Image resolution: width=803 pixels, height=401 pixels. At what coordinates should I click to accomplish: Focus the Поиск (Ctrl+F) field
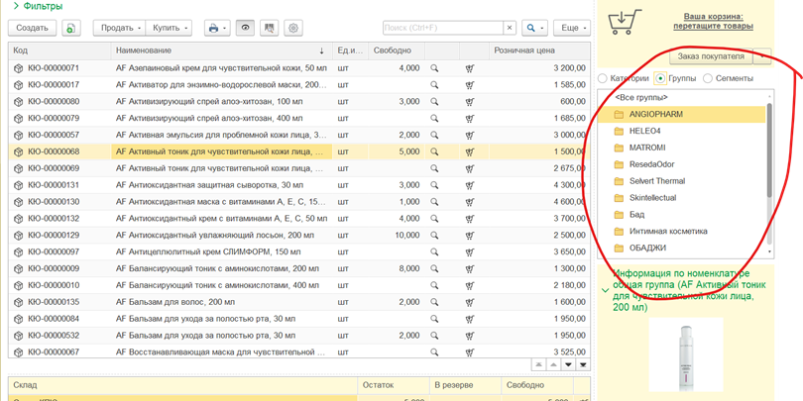pos(442,28)
